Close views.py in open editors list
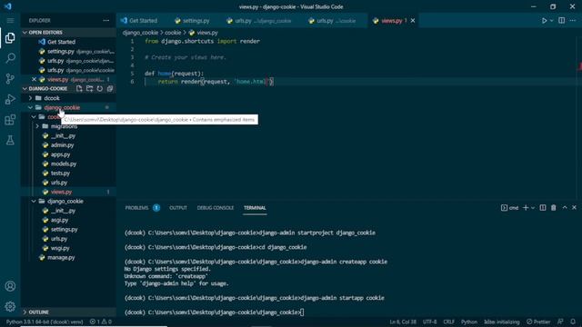This screenshot has height=327, width=582. pos(34,79)
